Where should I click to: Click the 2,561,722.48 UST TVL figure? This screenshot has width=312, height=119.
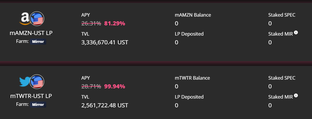105,105
